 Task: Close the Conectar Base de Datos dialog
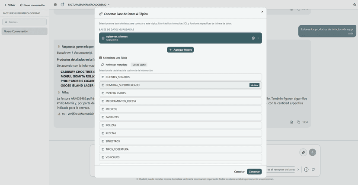[262, 12]
